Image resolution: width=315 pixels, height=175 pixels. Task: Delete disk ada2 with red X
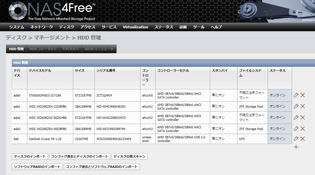303,118
